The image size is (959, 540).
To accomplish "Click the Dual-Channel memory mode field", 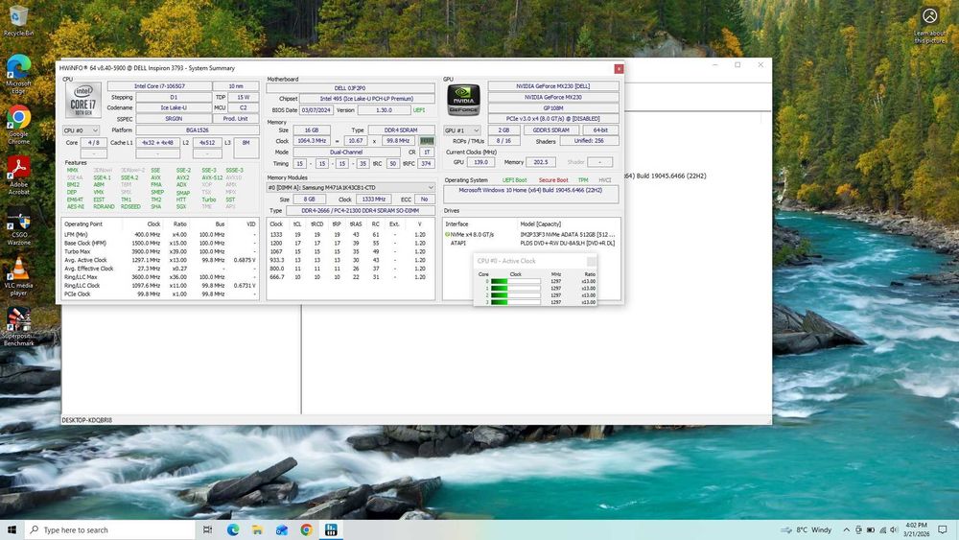I will (x=346, y=153).
